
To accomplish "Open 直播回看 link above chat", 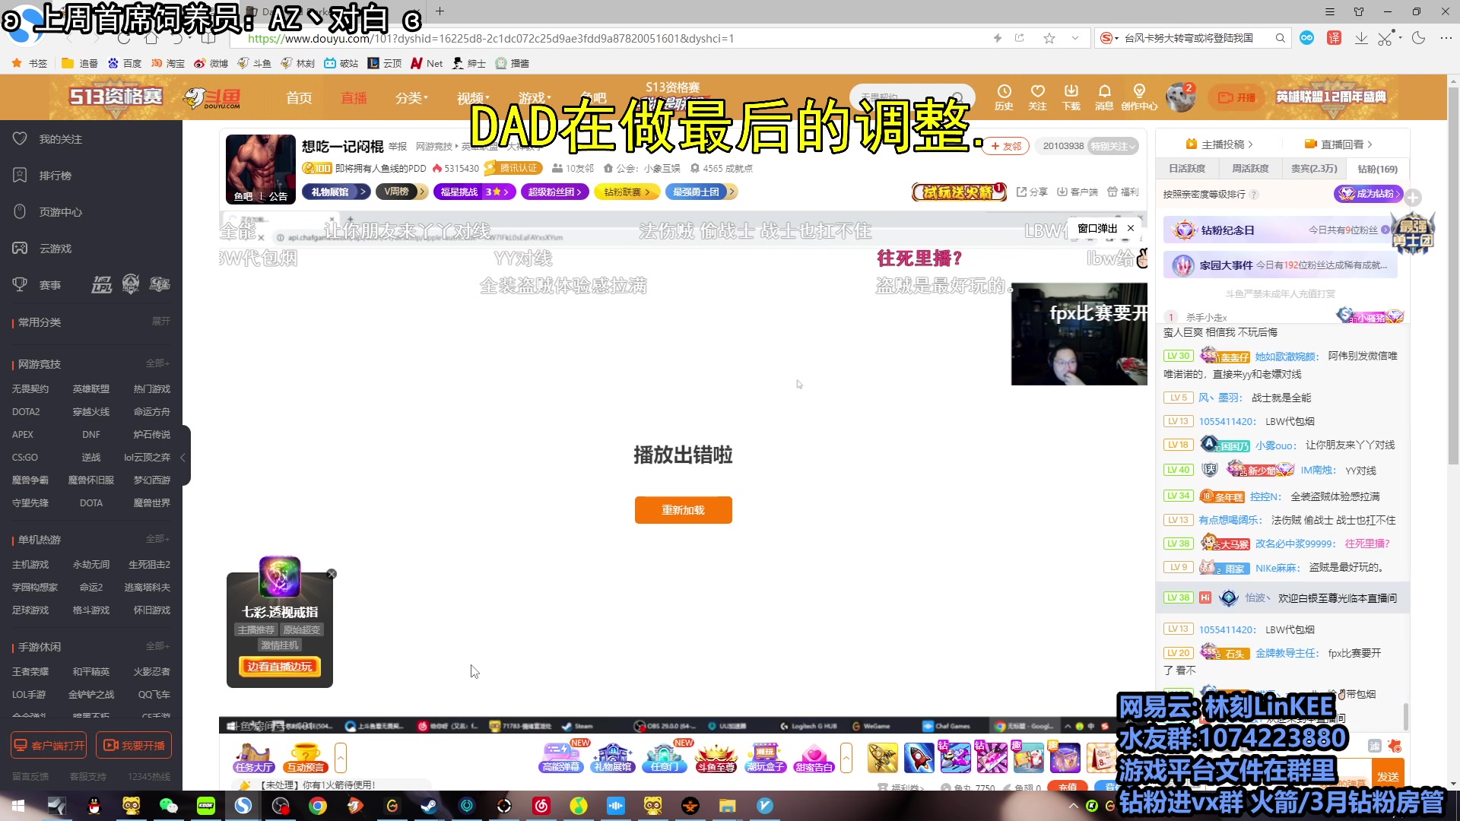I will coord(1338,144).
